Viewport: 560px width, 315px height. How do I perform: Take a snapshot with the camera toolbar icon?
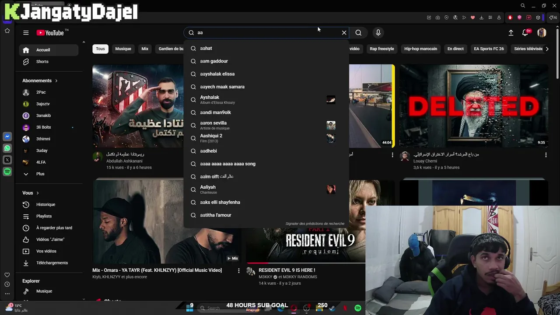(x=437, y=17)
